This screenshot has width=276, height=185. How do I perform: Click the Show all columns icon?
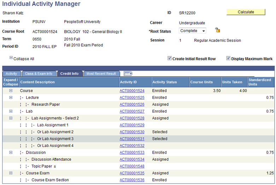(128, 73)
